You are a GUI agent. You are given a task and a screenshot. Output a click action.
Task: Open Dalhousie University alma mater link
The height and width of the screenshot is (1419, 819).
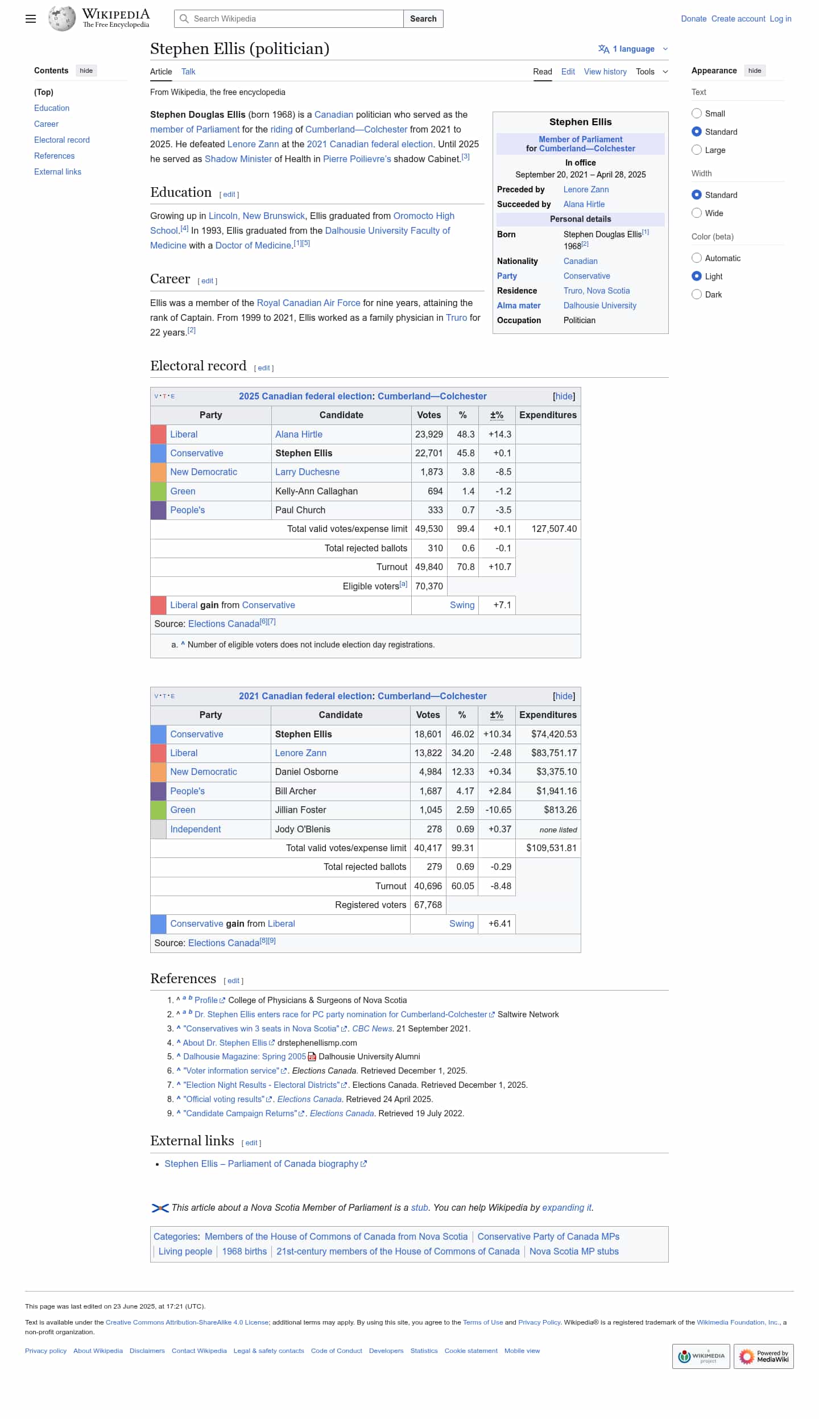point(599,306)
